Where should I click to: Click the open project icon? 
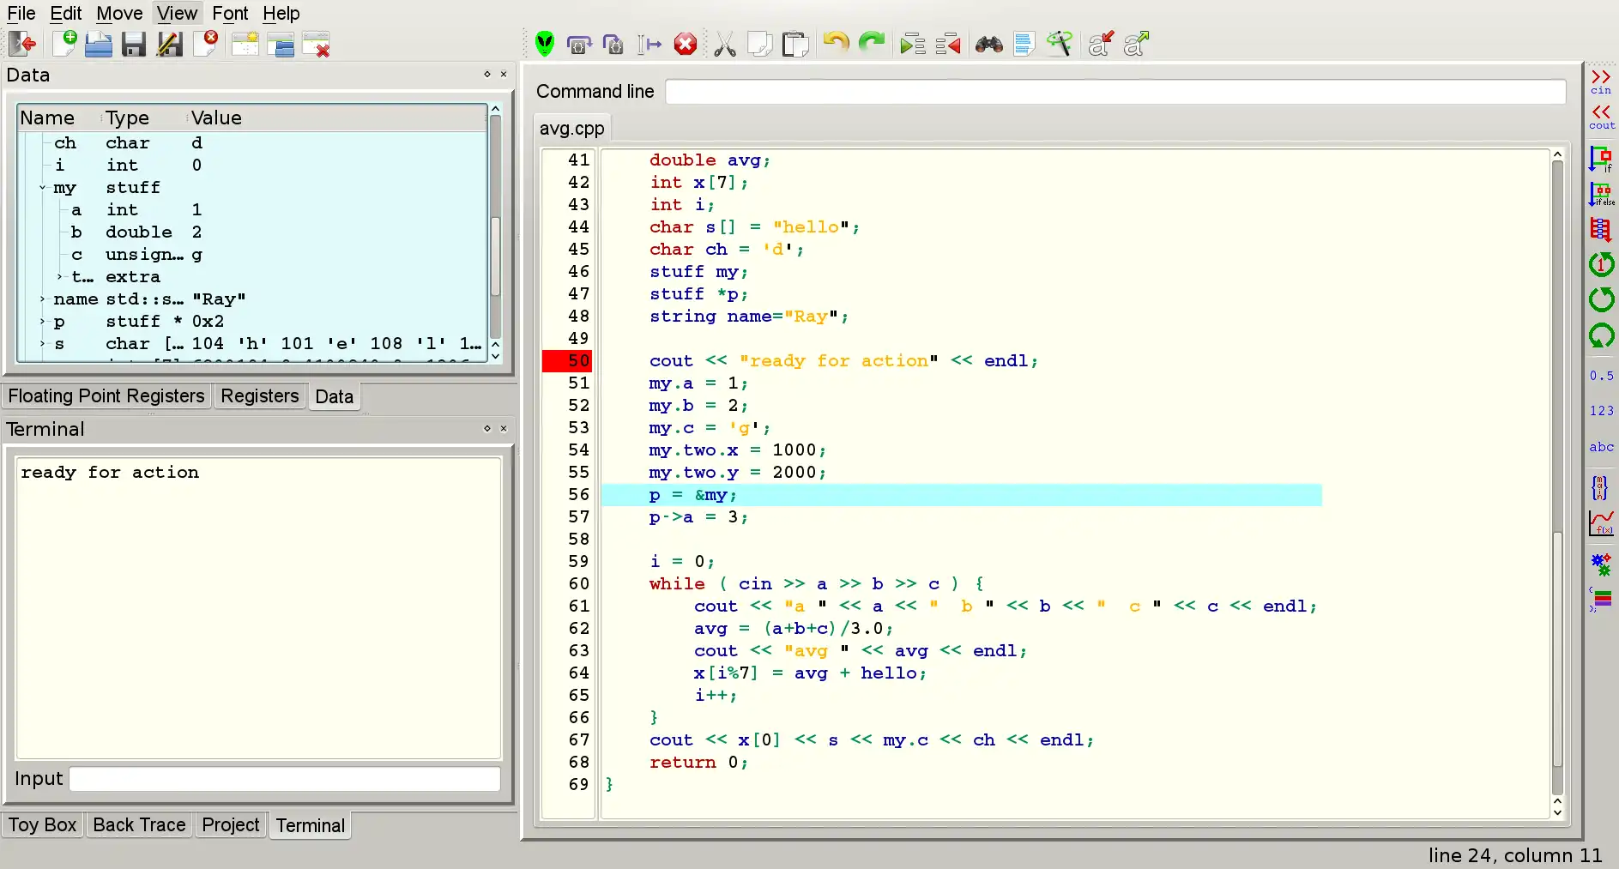(x=281, y=44)
